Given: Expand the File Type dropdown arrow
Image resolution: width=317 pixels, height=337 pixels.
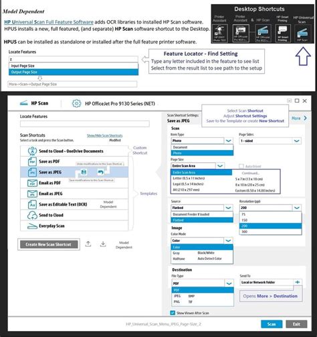Looking at the screenshot, I should coord(229,283).
